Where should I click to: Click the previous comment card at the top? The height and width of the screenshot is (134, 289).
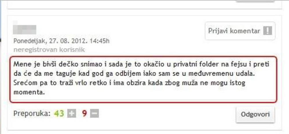[144, 4]
